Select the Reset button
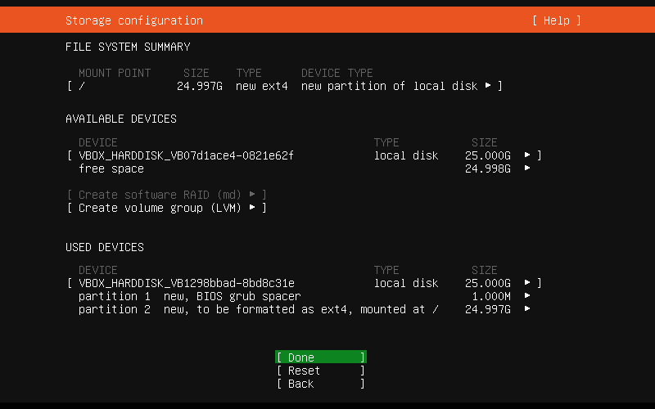This screenshot has height=409, width=655. [x=320, y=371]
